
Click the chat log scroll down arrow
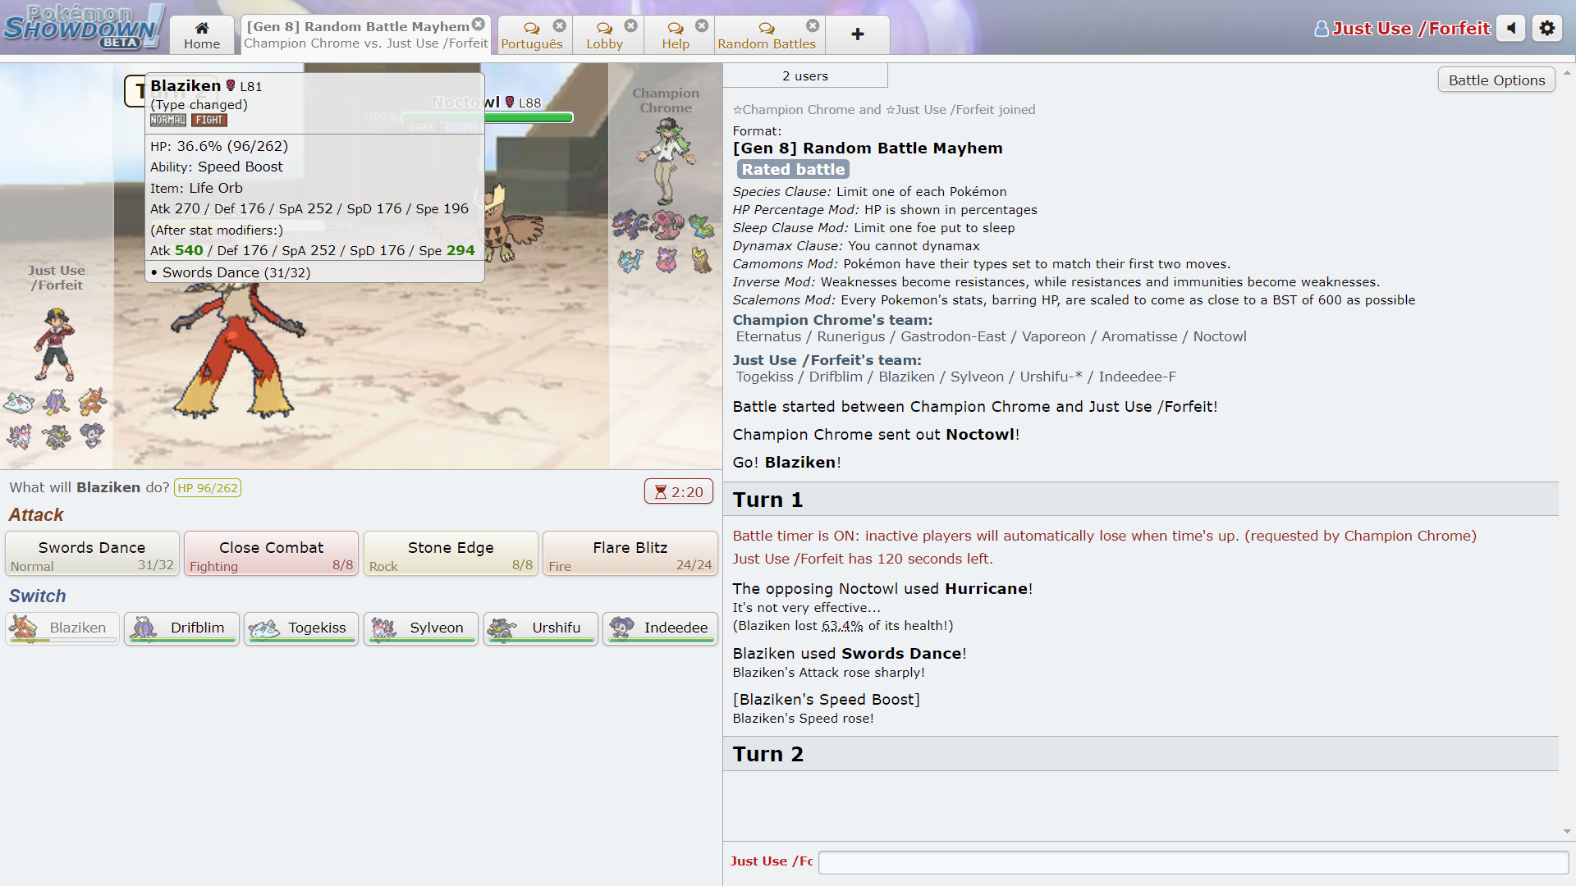pyautogui.click(x=1567, y=831)
